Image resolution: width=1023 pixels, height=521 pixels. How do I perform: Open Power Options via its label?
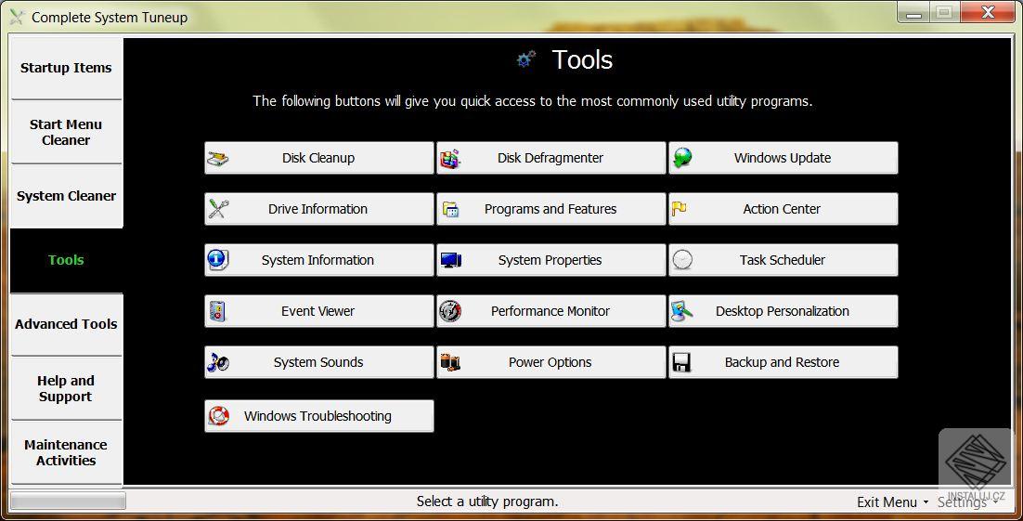coord(550,362)
